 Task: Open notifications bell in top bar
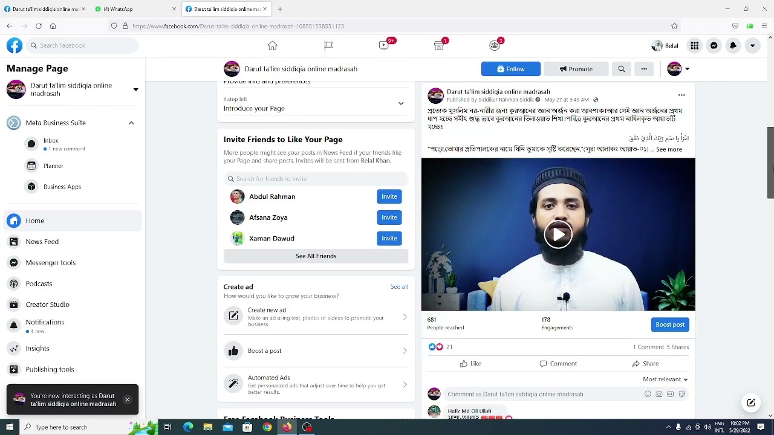tap(733, 45)
